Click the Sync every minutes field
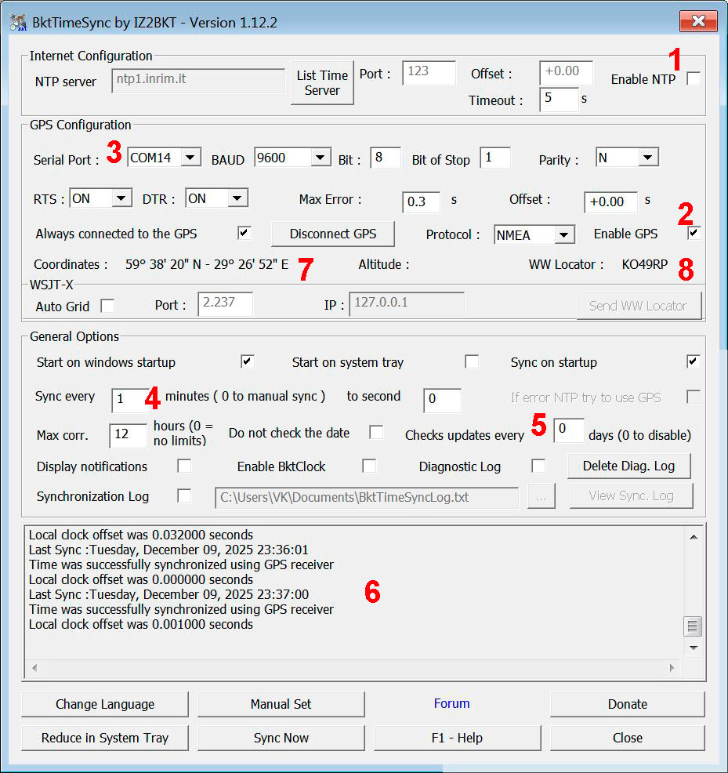 pyautogui.click(x=128, y=398)
